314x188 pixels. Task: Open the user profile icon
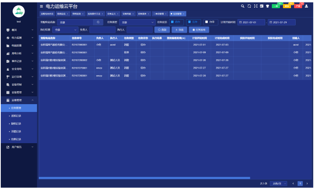click(x=307, y=6)
